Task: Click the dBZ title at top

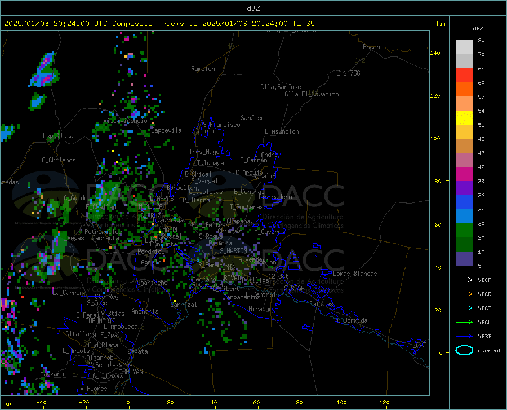Action: point(253,8)
